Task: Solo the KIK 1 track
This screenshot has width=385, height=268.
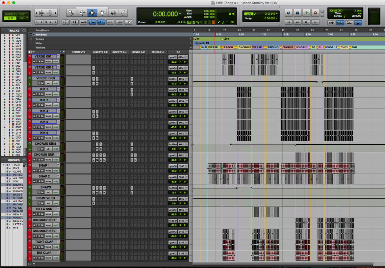Action: coord(39,94)
